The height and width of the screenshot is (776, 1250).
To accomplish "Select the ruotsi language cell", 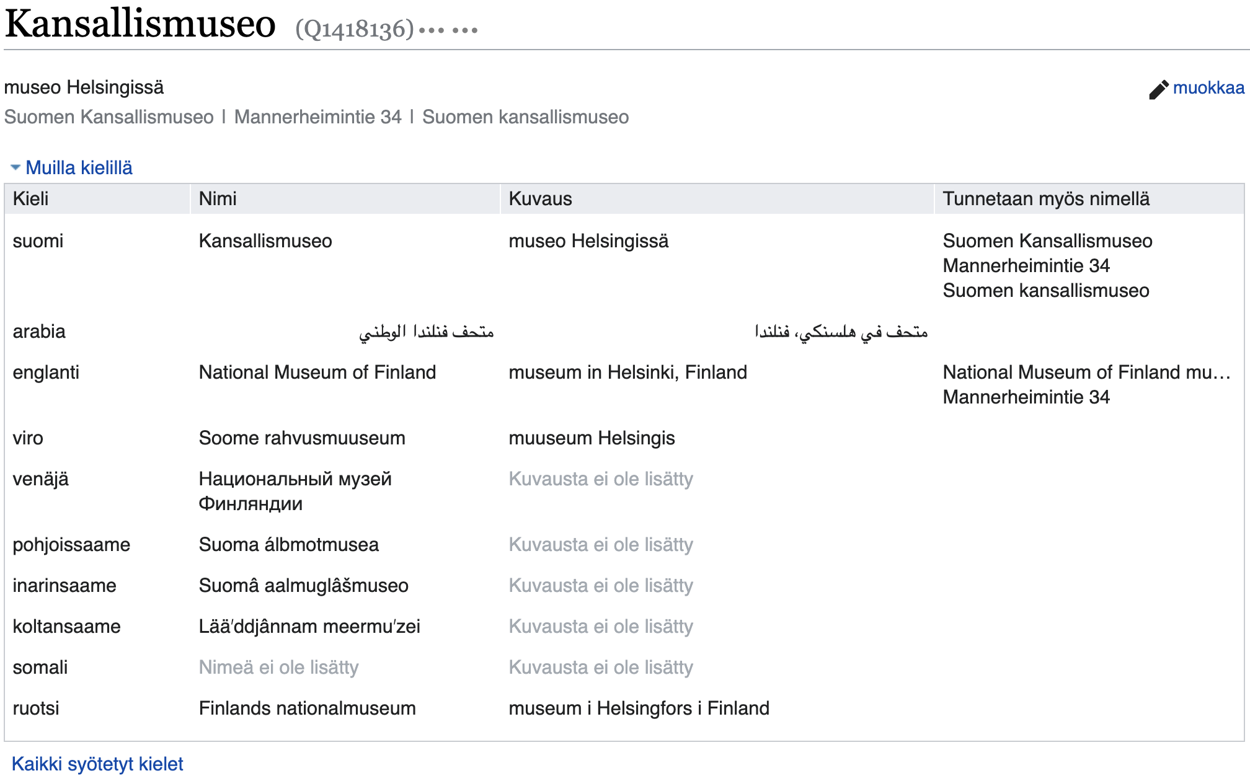I will click(36, 708).
